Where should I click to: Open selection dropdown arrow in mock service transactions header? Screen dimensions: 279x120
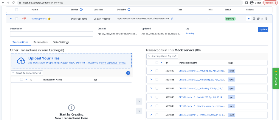click(x=162, y=63)
